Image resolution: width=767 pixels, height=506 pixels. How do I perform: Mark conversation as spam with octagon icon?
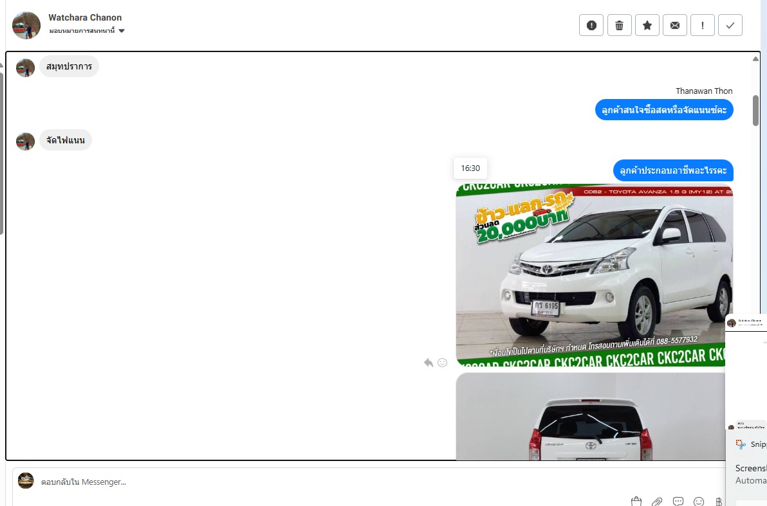pos(591,26)
